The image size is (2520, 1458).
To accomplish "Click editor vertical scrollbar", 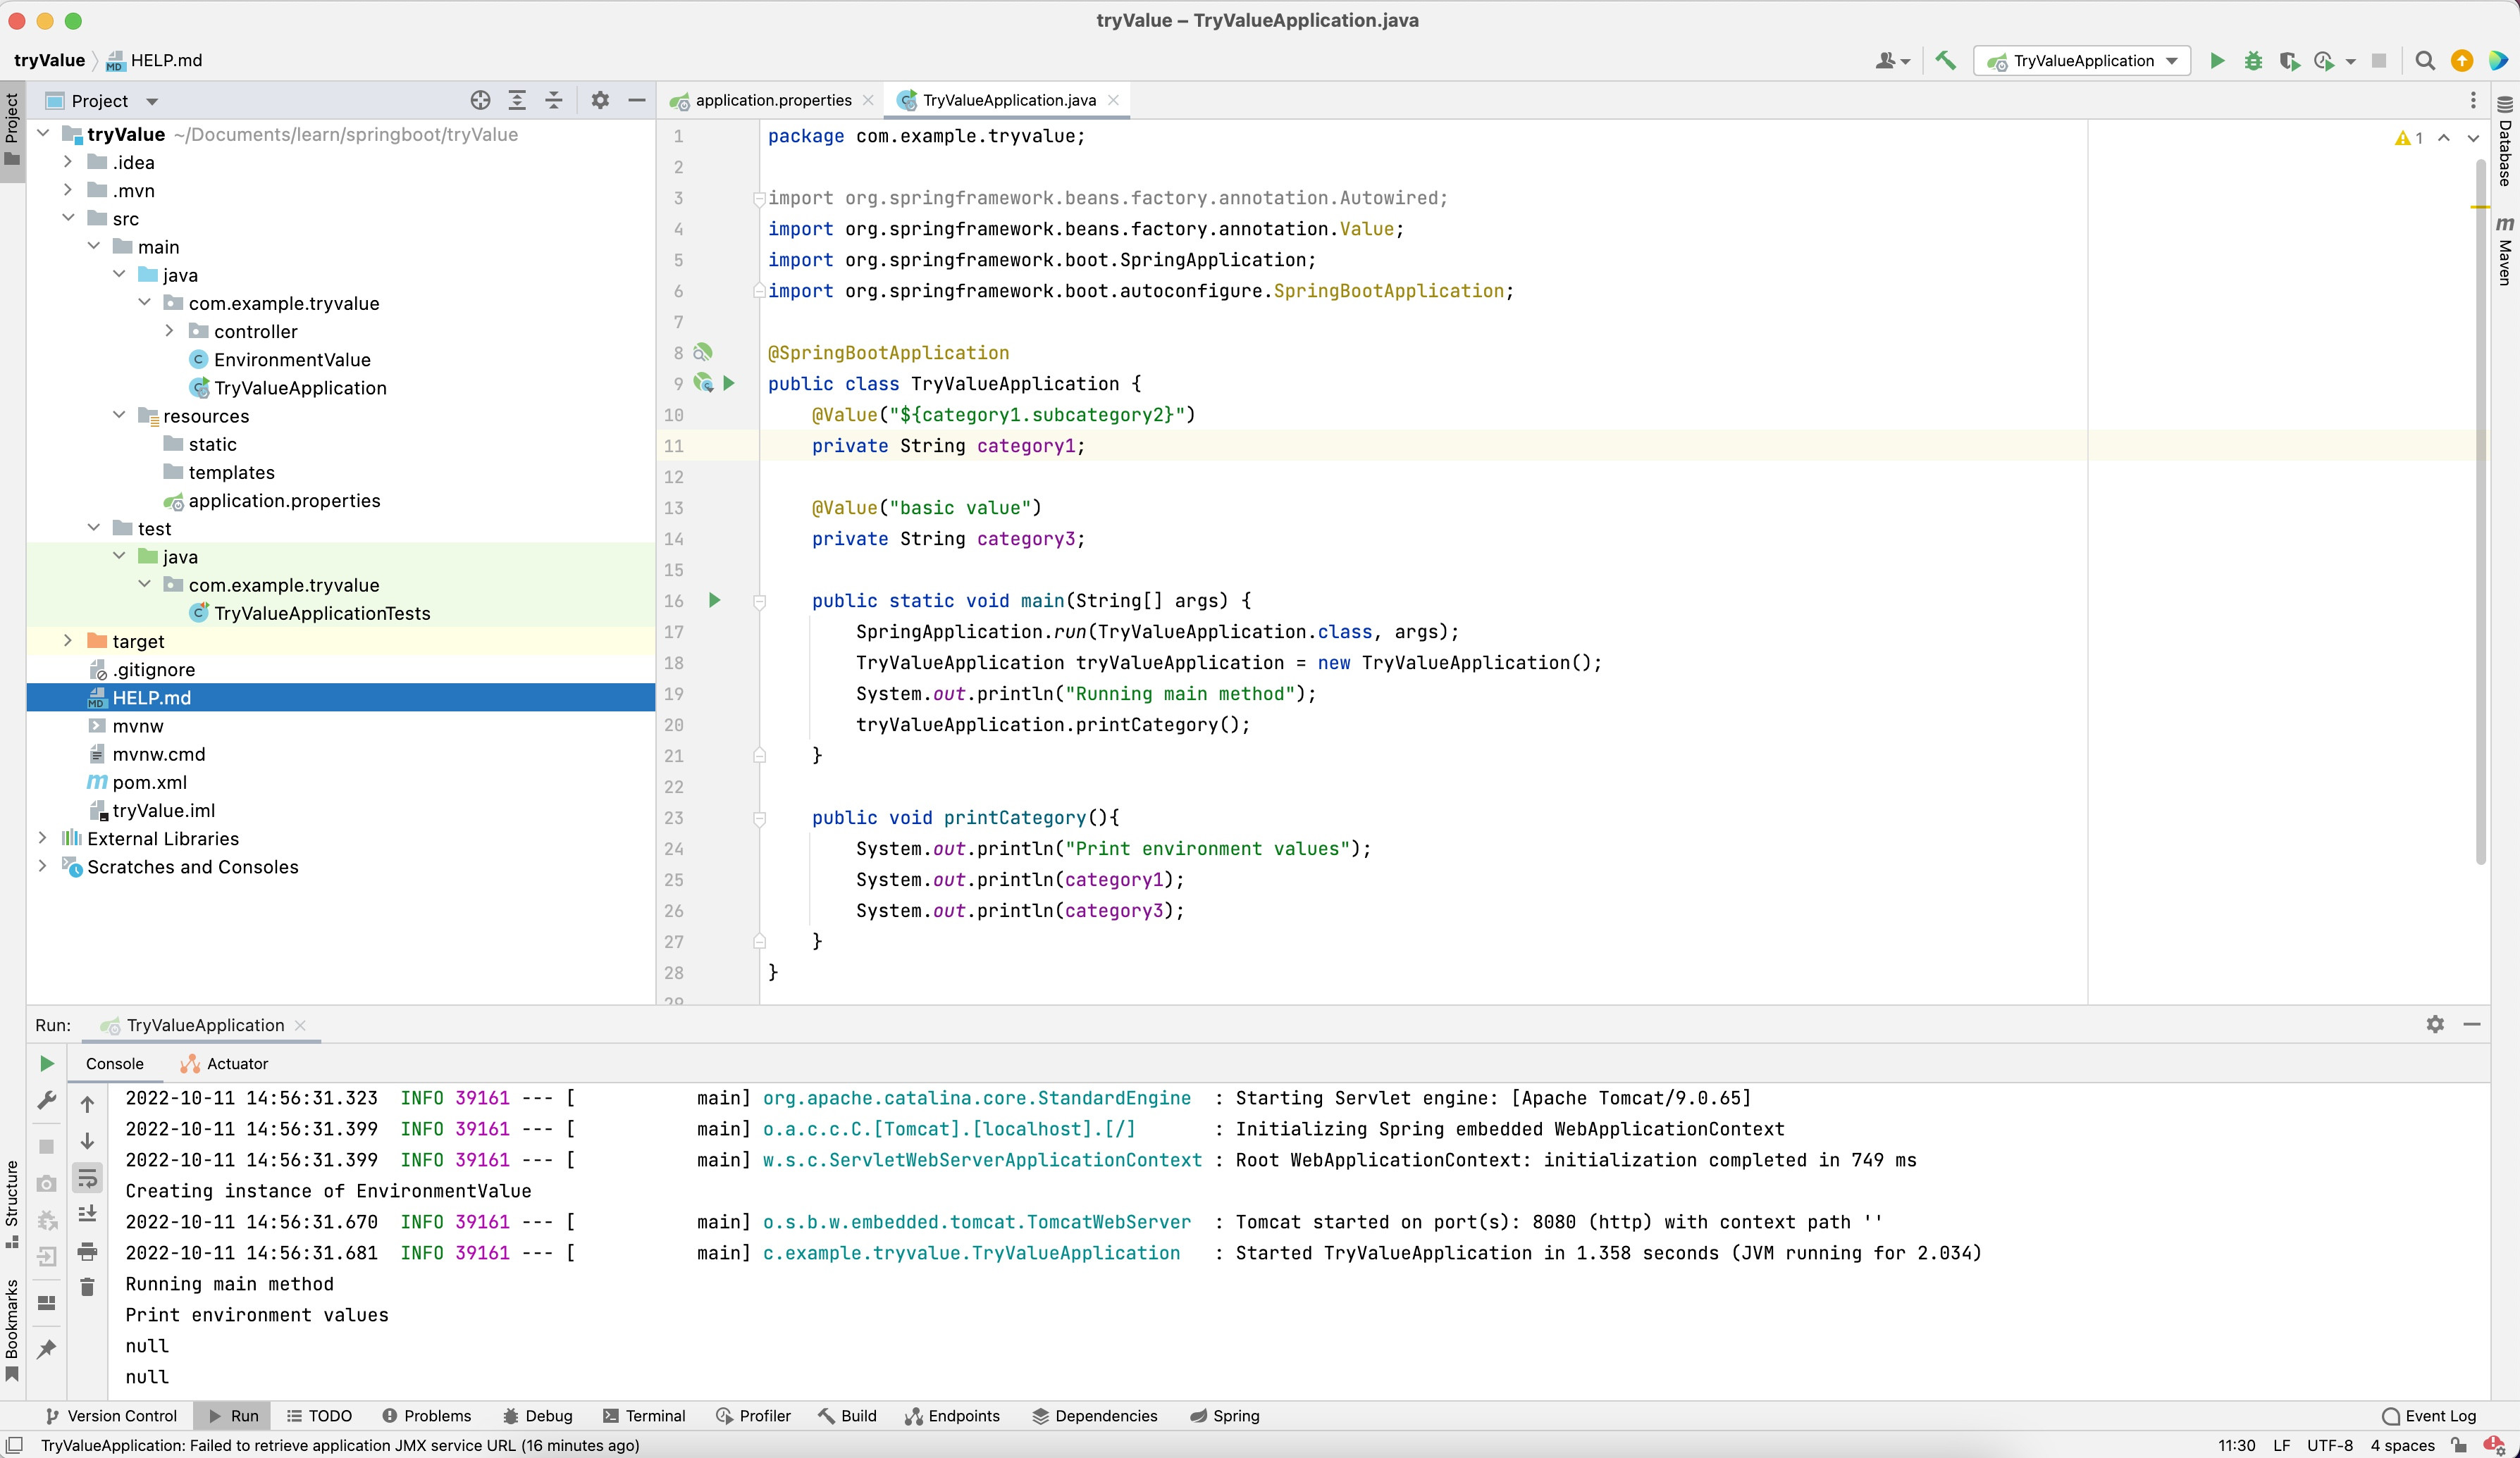I will click(x=2480, y=510).
